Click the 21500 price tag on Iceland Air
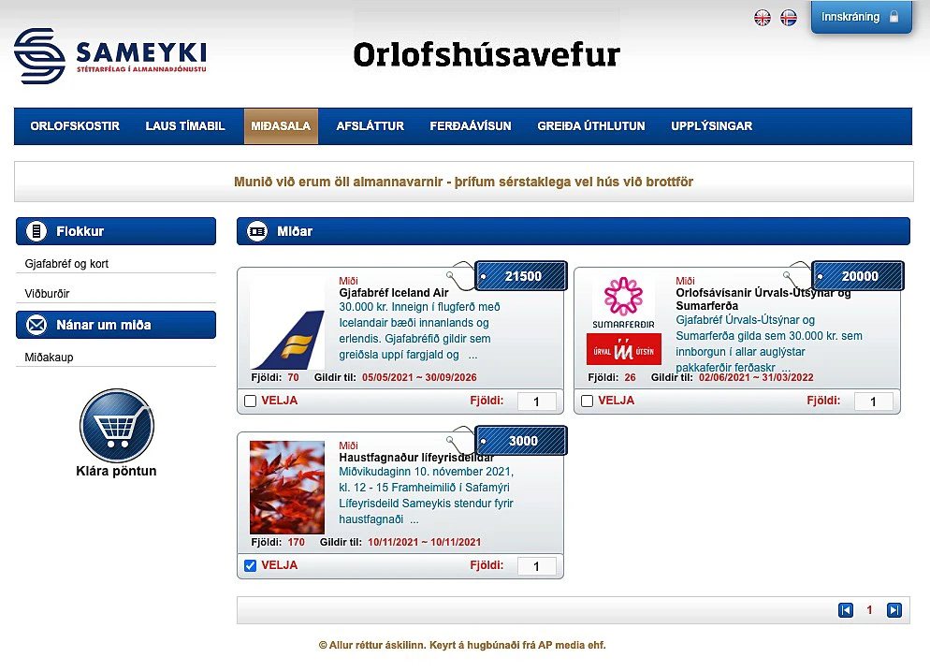Image resolution: width=930 pixels, height=672 pixels. (522, 276)
